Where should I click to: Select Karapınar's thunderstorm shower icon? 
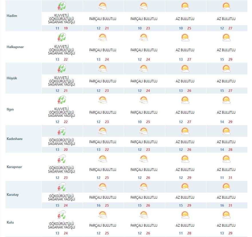62,159
